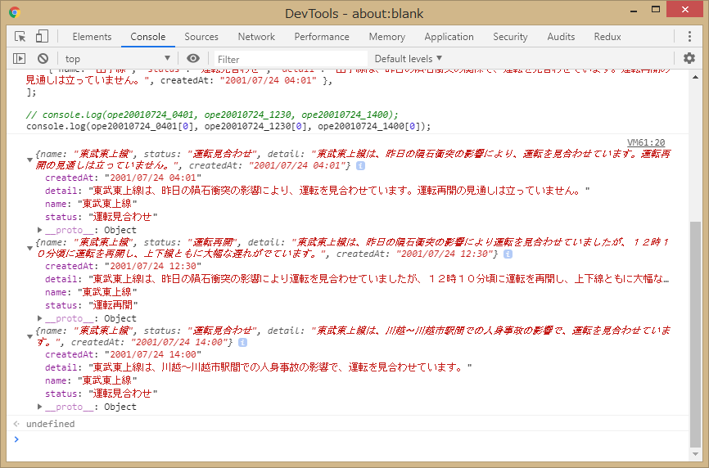Show the console sidebar panel icon
This screenshot has width=709, height=468.
(20, 59)
